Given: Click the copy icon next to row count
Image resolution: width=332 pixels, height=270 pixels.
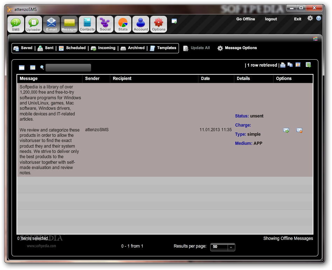Looking at the screenshot, I should pyautogui.click(x=290, y=65).
